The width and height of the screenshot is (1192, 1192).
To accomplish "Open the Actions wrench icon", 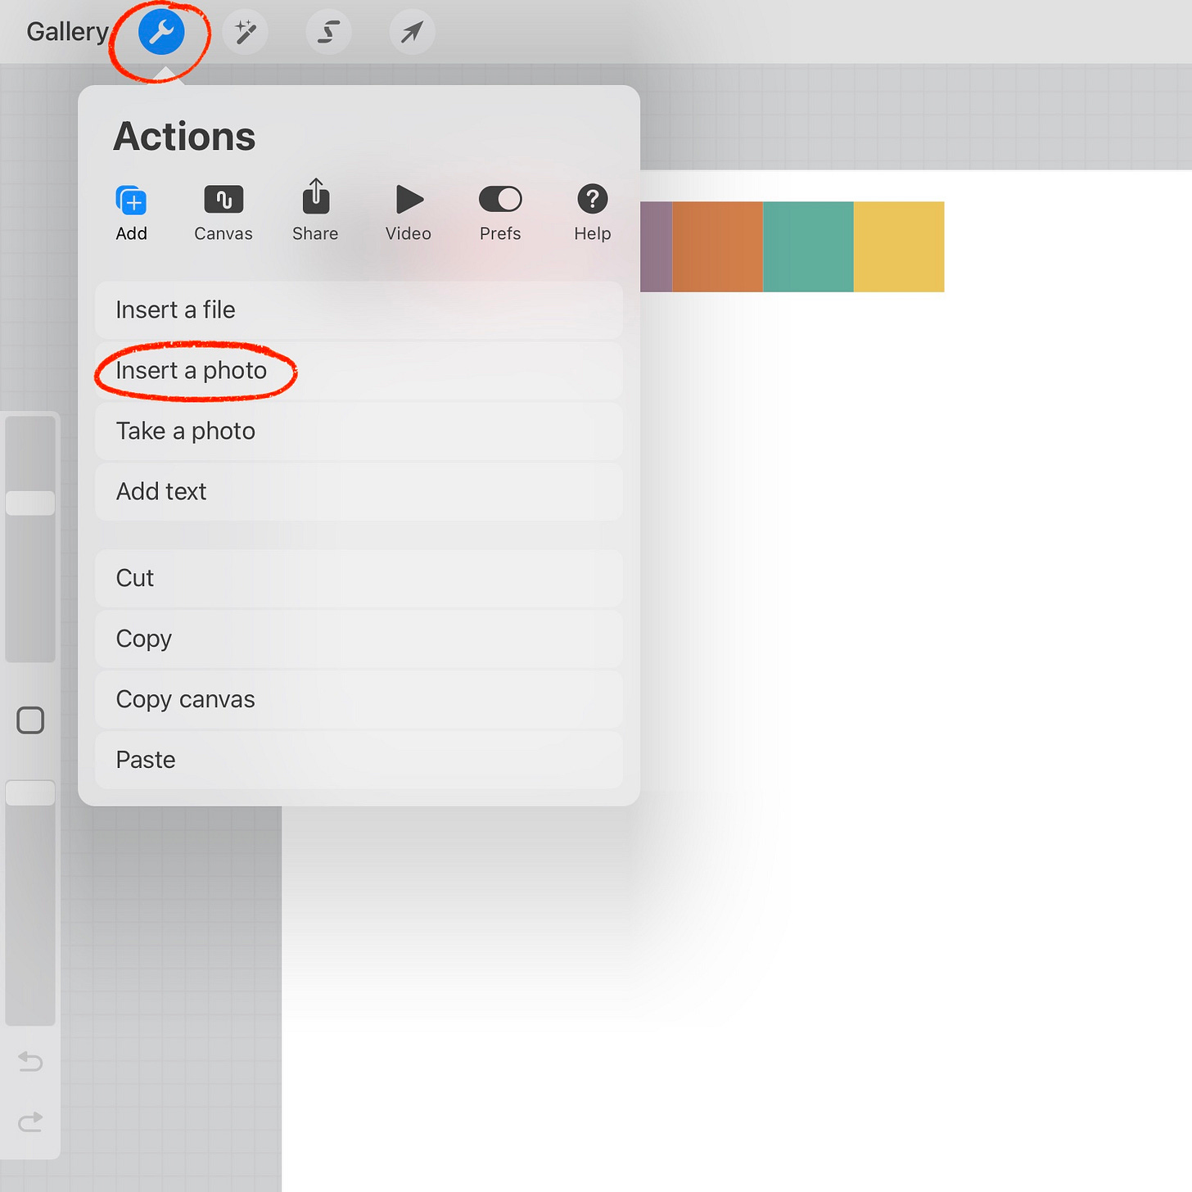I will point(161,33).
